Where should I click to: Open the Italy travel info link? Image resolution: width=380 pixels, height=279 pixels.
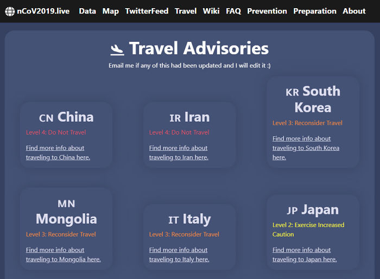pyautogui.click(x=179, y=255)
